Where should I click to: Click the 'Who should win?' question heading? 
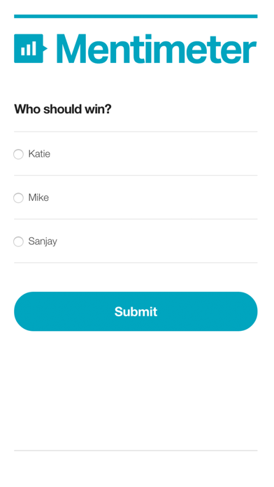click(63, 109)
